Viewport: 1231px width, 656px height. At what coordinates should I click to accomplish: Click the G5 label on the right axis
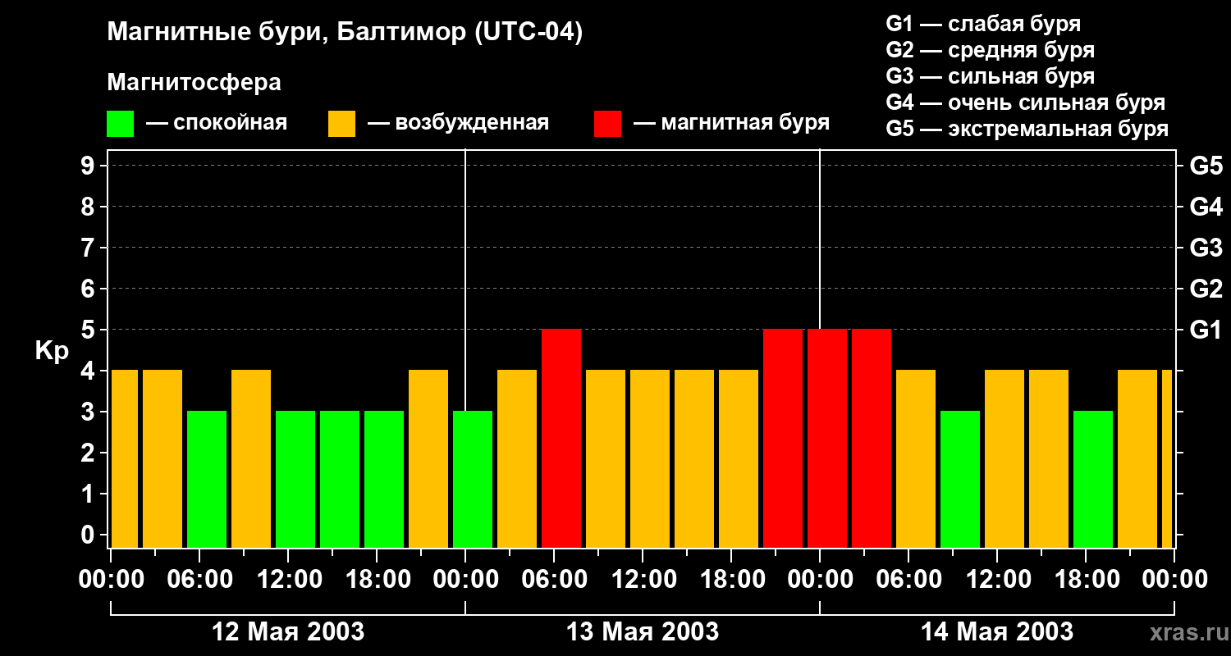1206,166
